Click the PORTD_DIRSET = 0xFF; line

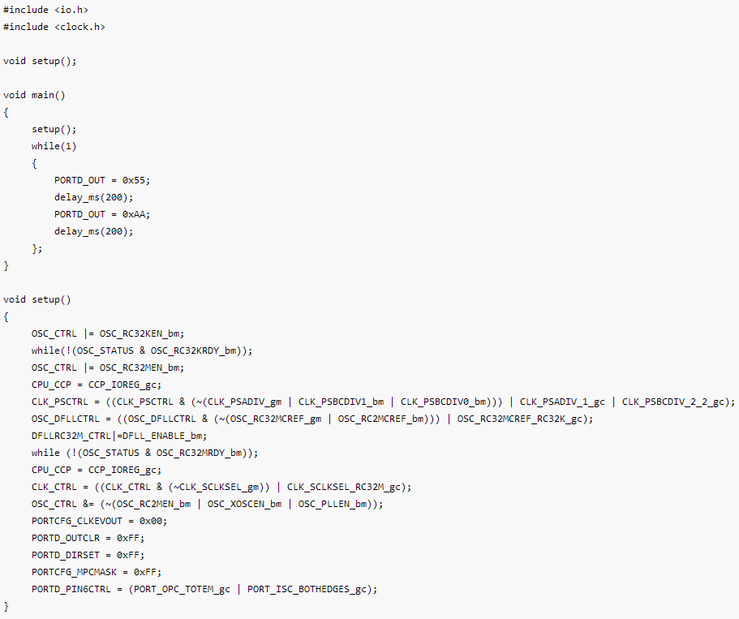tap(88, 556)
